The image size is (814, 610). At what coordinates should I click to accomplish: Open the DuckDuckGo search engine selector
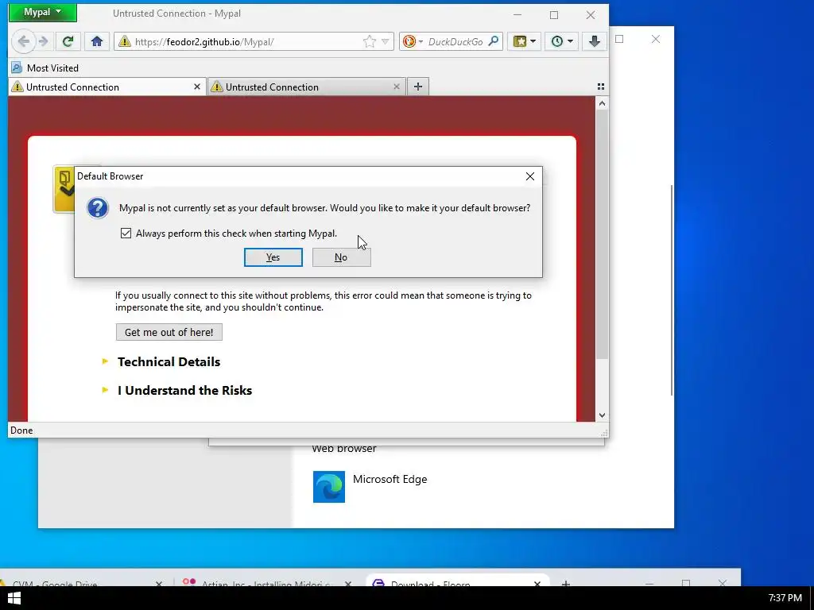(413, 41)
